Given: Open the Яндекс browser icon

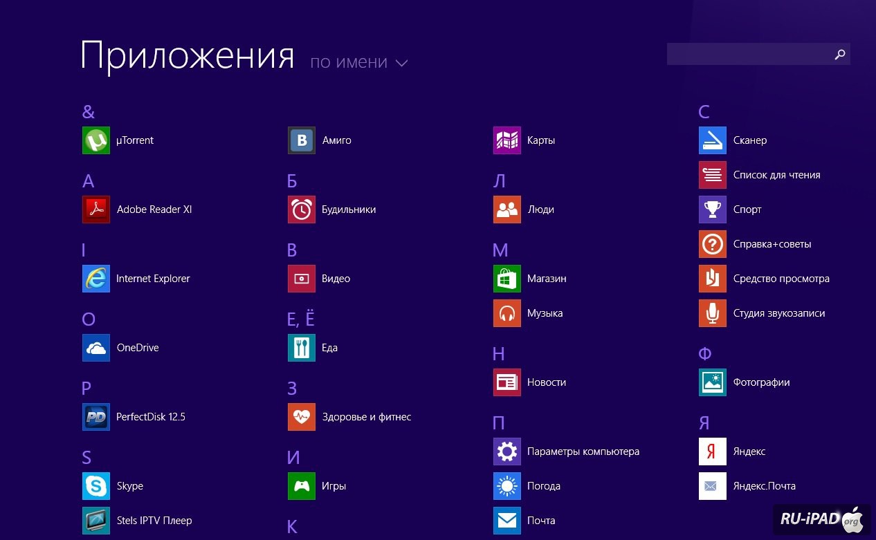Looking at the screenshot, I should [713, 451].
